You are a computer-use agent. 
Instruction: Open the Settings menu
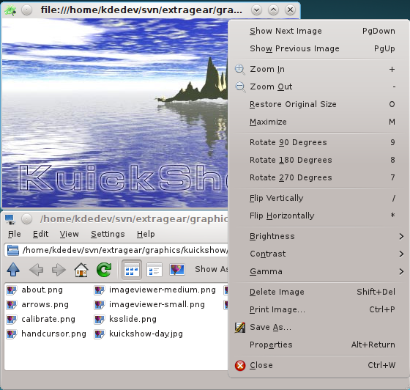[x=108, y=234]
